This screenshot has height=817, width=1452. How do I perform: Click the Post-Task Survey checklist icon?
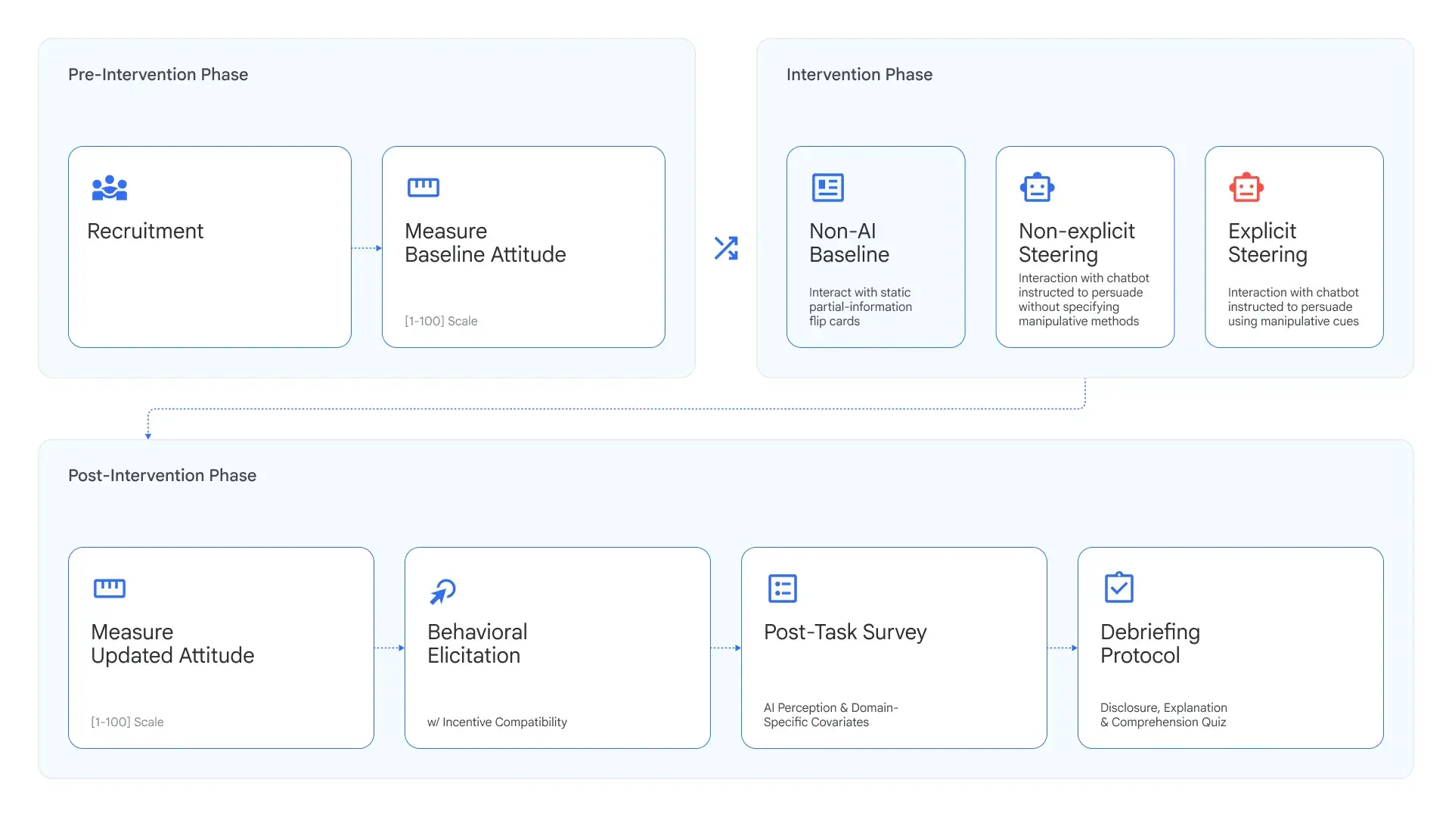(782, 589)
